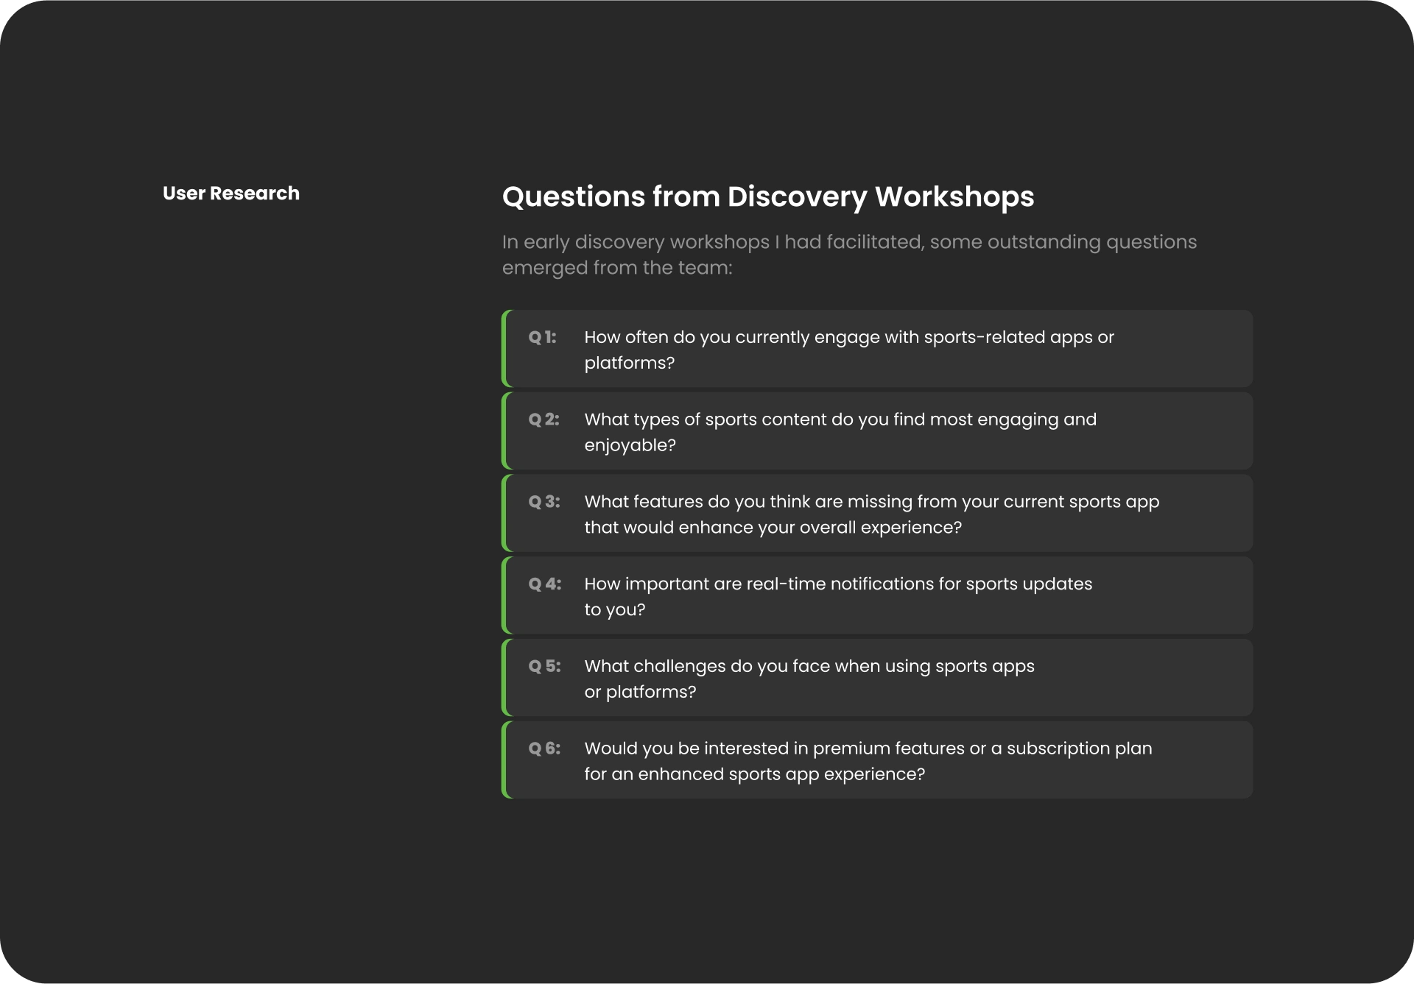Click question about real-time notifications importance

(837, 596)
